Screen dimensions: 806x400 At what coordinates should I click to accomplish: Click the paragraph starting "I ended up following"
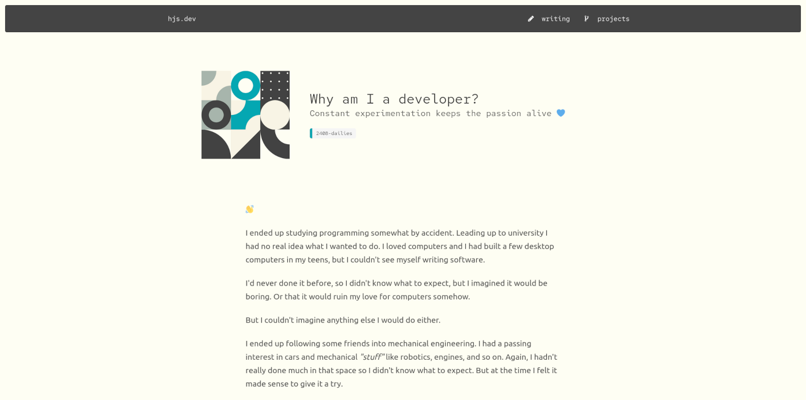click(x=401, y=363)
